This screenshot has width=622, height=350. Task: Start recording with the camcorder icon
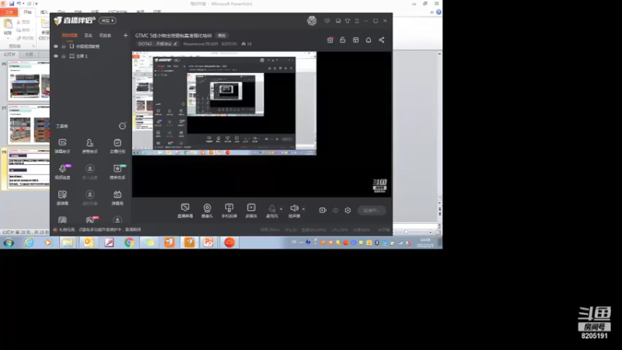[x=323, y=210]
